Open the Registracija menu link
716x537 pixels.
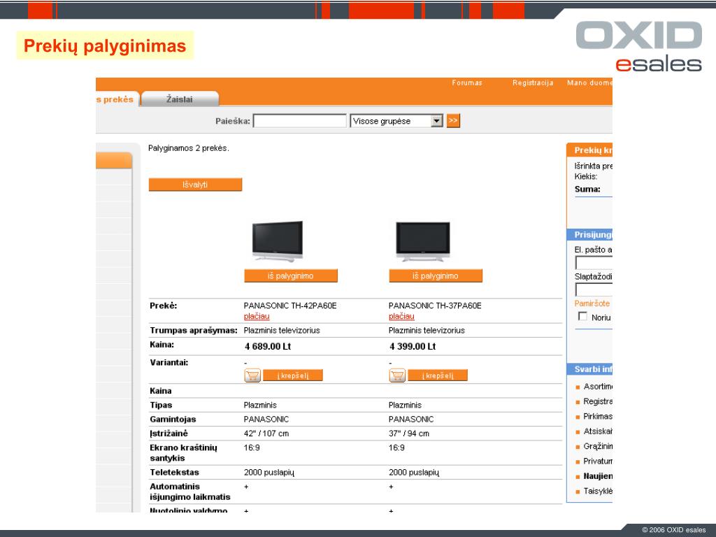tap(533, 83)
